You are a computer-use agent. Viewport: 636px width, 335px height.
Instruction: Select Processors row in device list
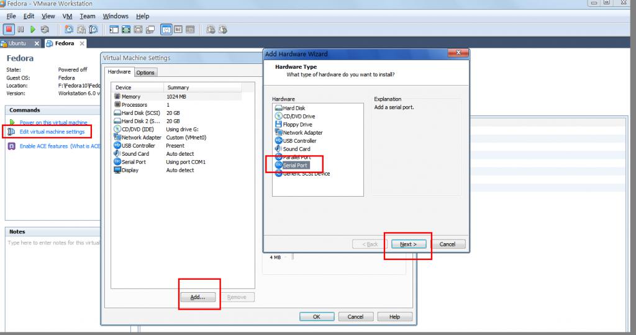178,104
